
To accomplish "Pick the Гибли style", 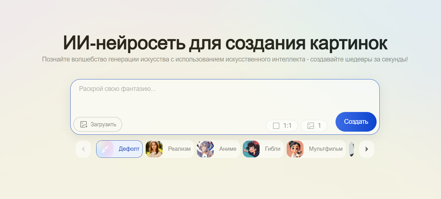I will tap(263, 149).
